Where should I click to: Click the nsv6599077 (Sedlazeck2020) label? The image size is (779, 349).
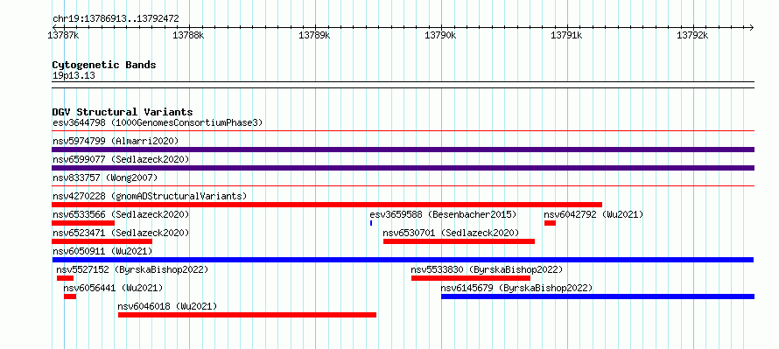[121, 159]
